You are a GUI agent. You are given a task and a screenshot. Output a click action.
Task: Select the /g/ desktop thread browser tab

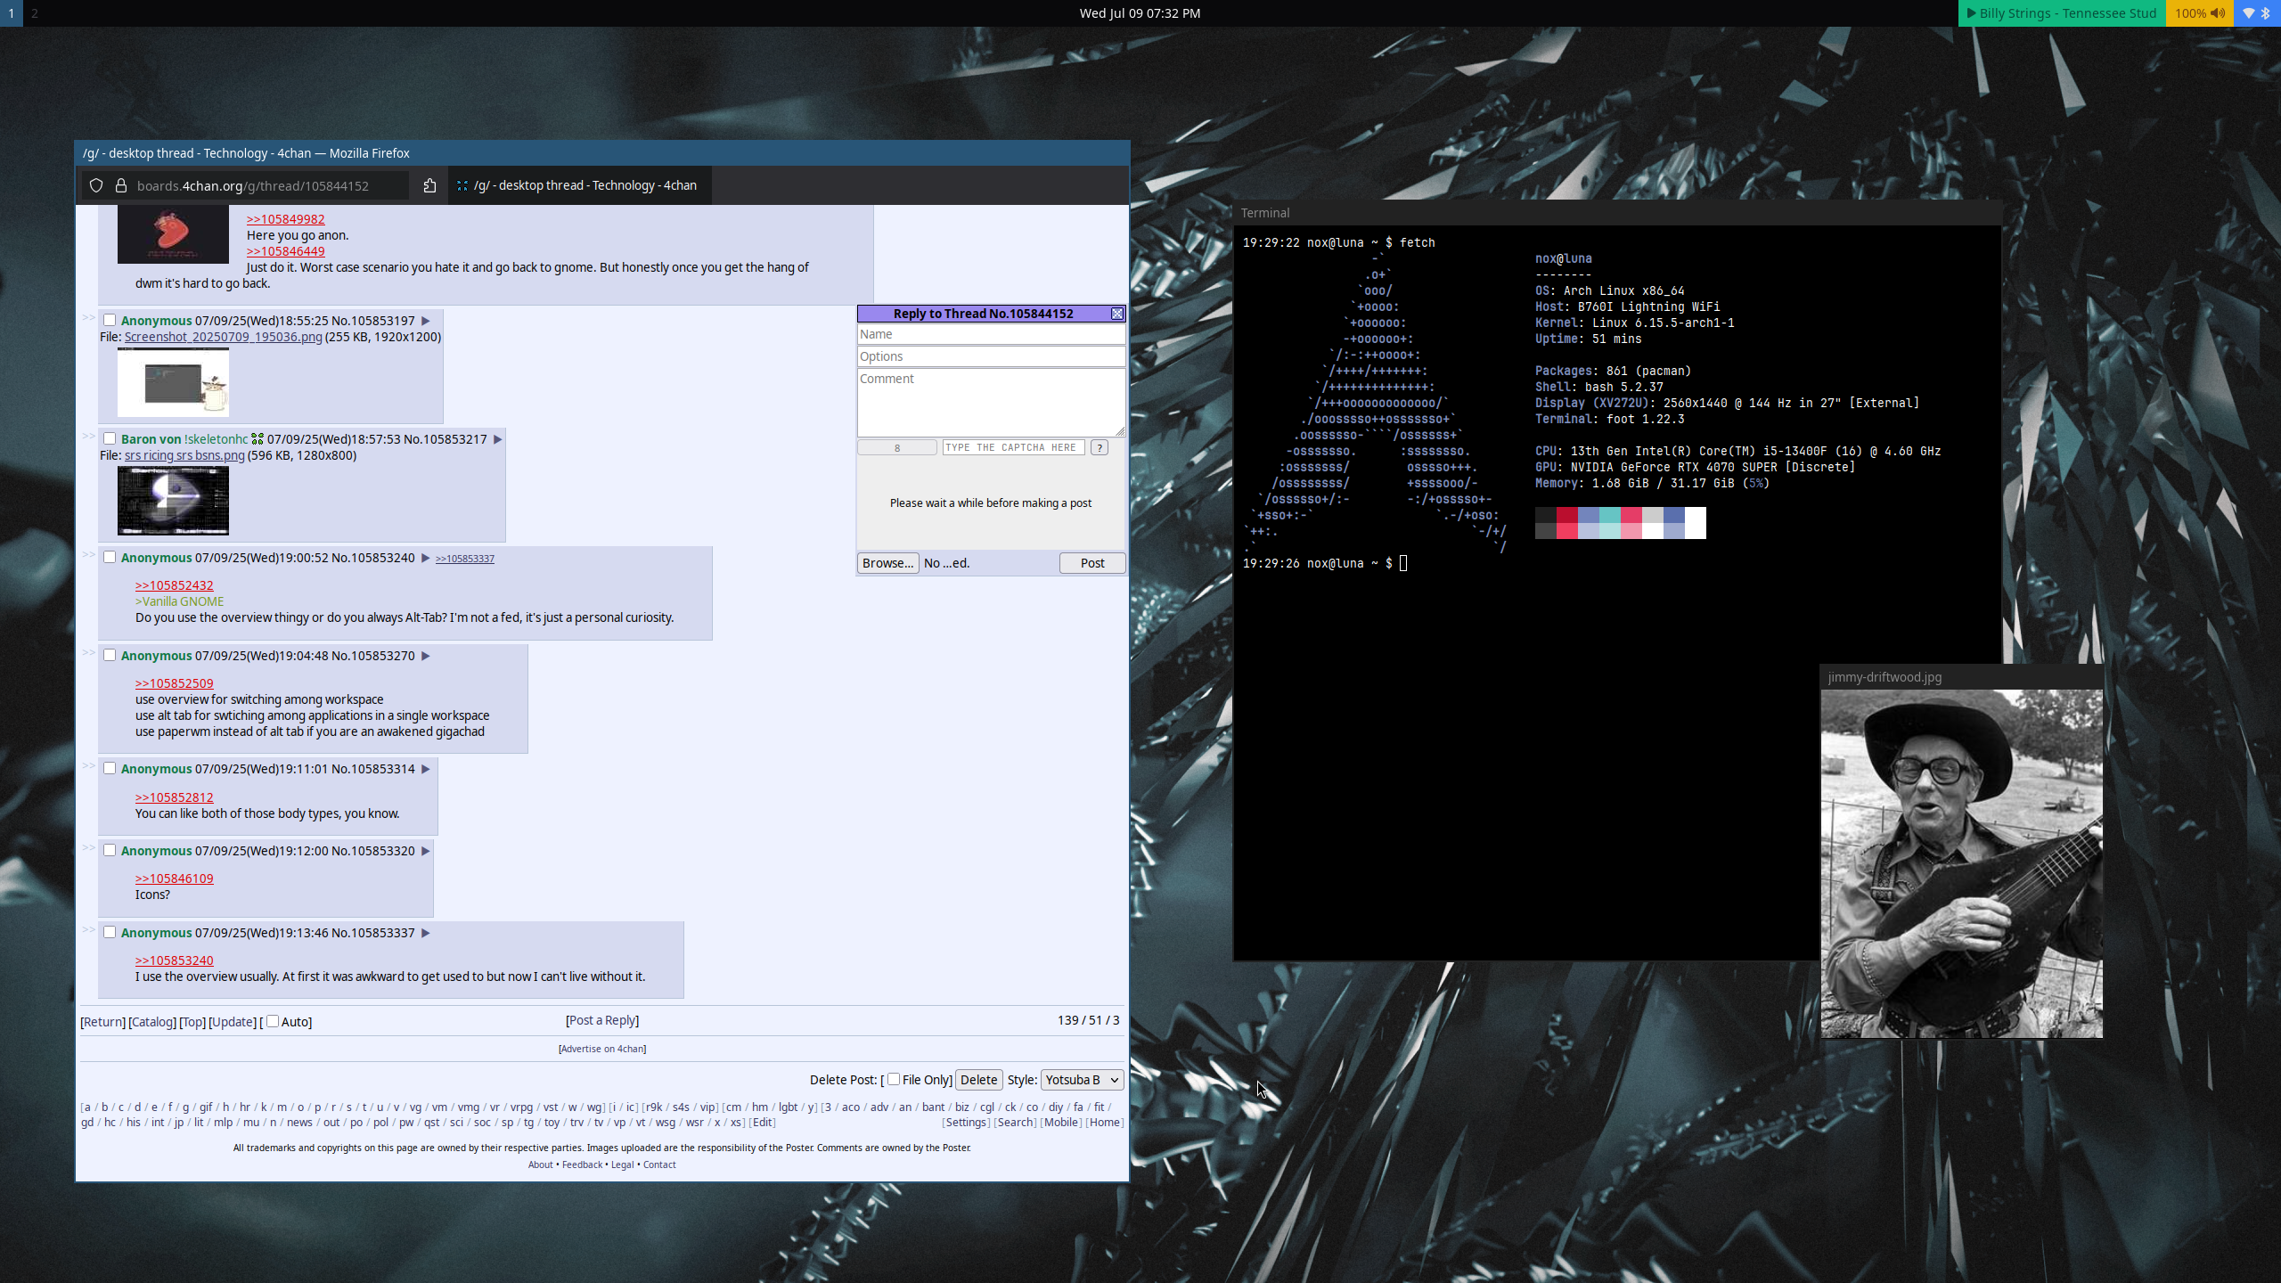point(579,185)
